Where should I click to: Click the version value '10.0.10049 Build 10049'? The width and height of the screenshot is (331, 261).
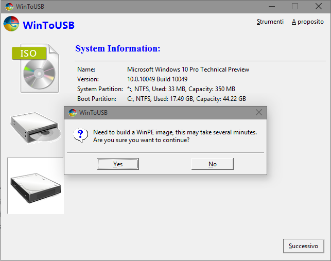158,79
